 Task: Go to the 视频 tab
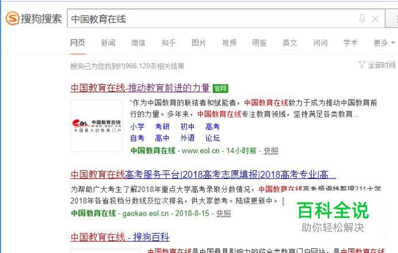(229, 43)
